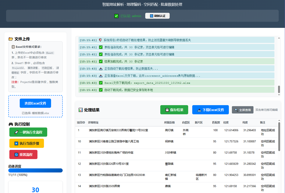
Task: Click the 匹配度 column header
Action: (216, 122)
